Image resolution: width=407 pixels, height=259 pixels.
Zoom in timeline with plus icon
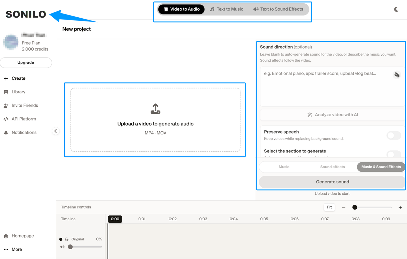pyautogui.click(x=400, y=207)
